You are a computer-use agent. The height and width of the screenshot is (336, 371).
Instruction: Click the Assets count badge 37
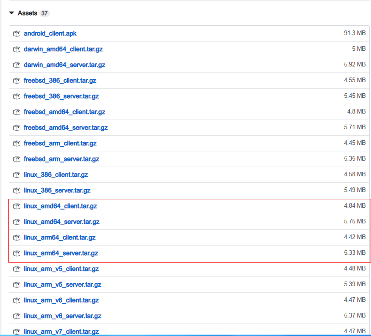(x=44, y=13)
